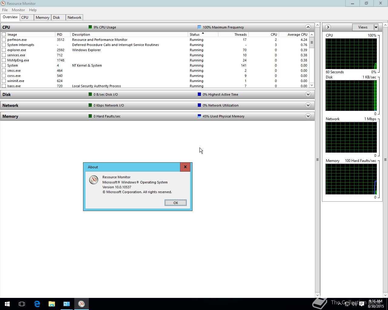388x310 pixels.
Task: Hide the graphs pane with the arrow button
Action: pos(328,27)
